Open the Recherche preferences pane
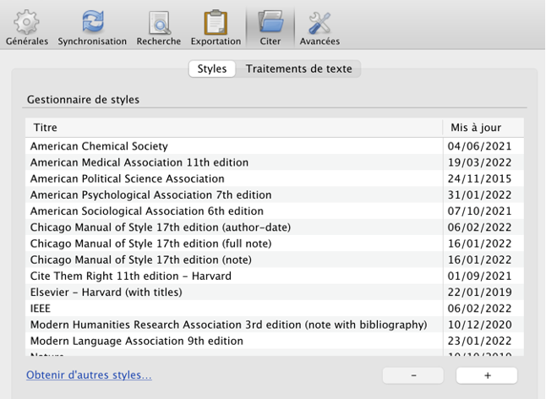546x399 pixels. tap(159, 26)
